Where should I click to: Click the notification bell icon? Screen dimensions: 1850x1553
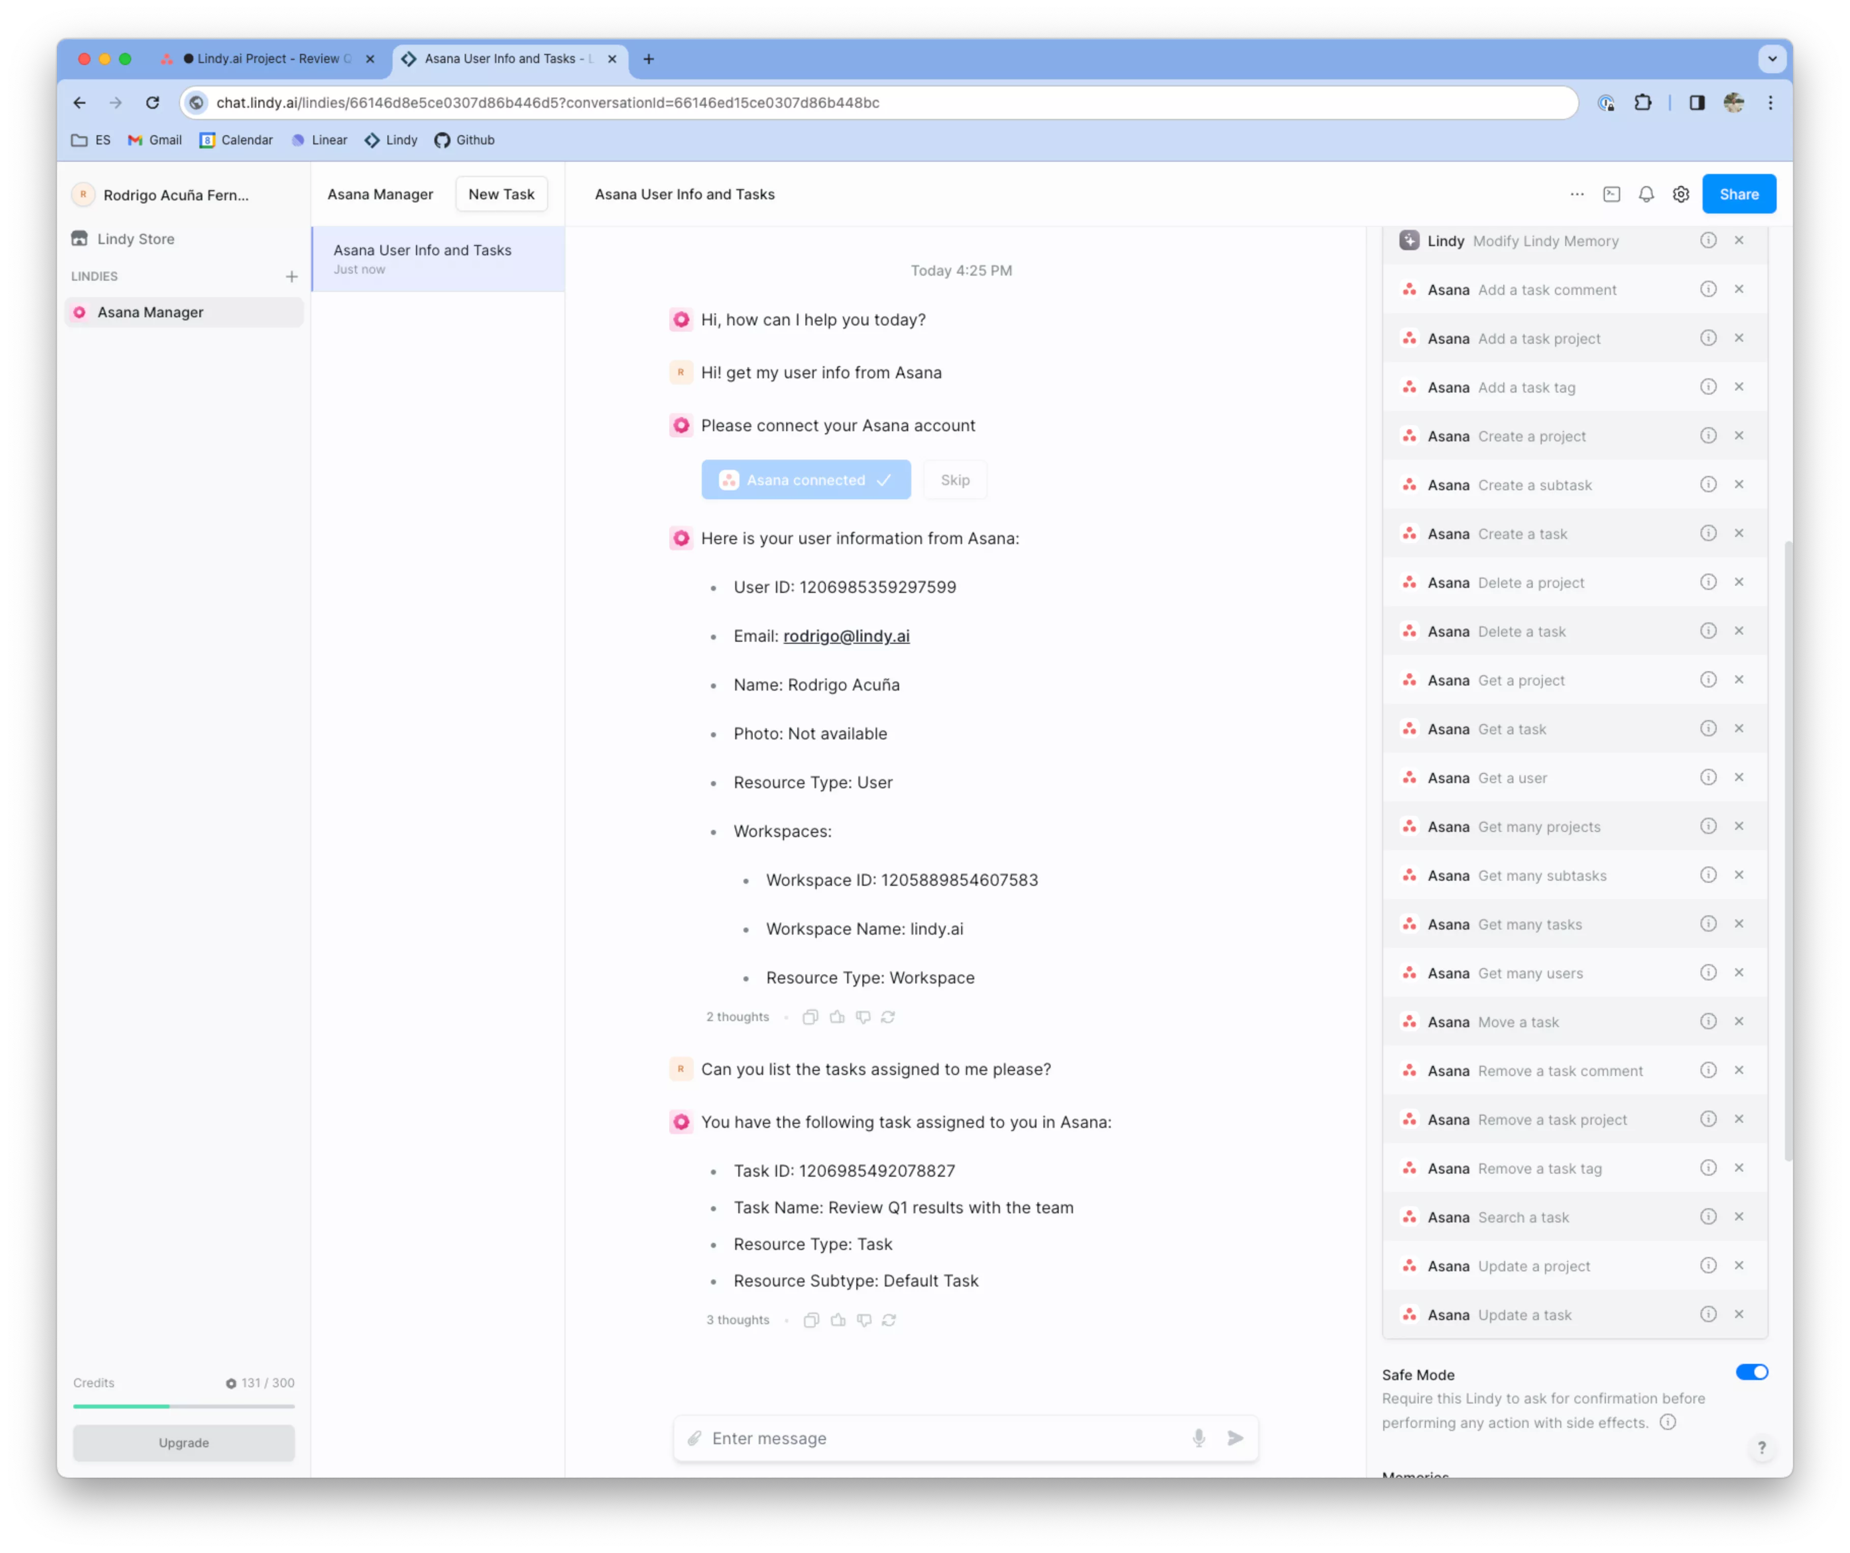(x=1646, y=195)
